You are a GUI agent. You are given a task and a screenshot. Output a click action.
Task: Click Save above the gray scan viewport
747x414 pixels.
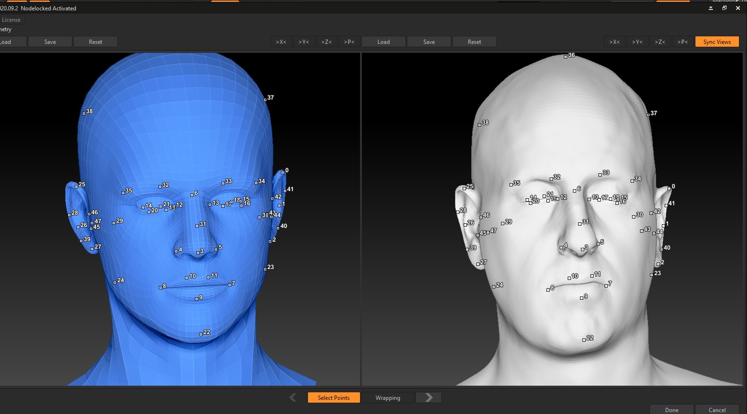(429, 42)
